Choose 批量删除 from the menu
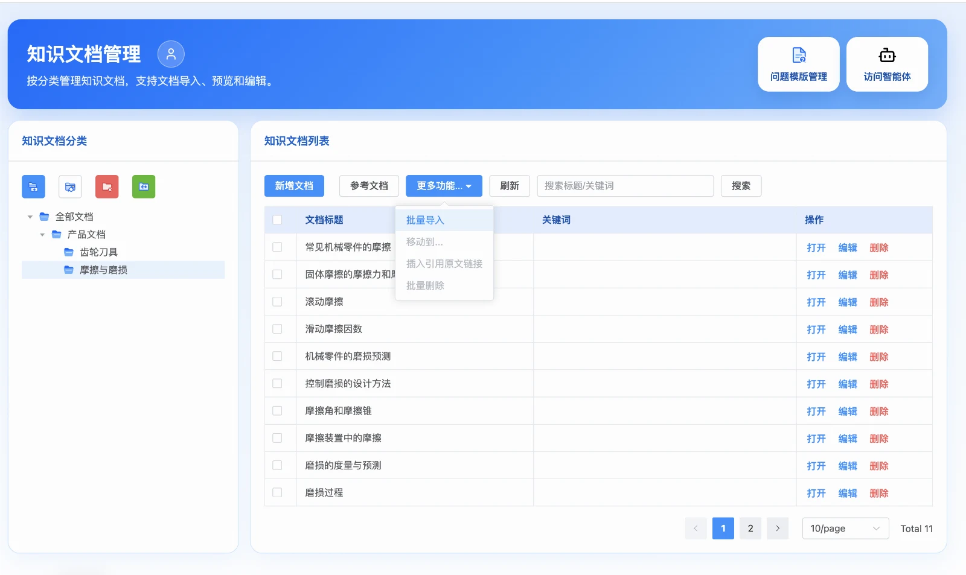Viewport: 966px width, 575px height. (x=444, y=285)
